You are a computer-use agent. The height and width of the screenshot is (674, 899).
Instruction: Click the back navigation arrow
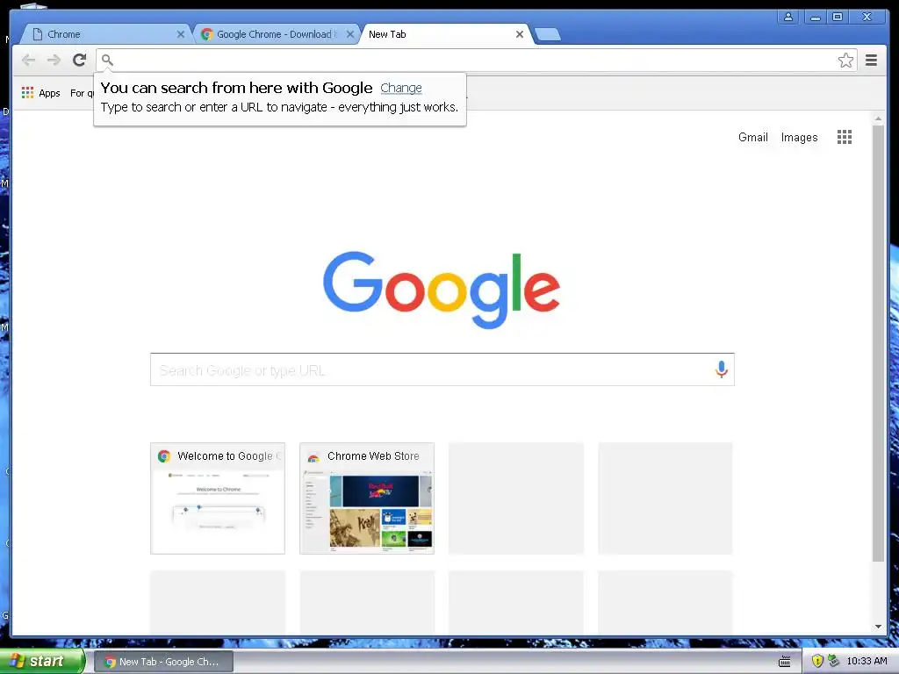[x=28, y=60]
